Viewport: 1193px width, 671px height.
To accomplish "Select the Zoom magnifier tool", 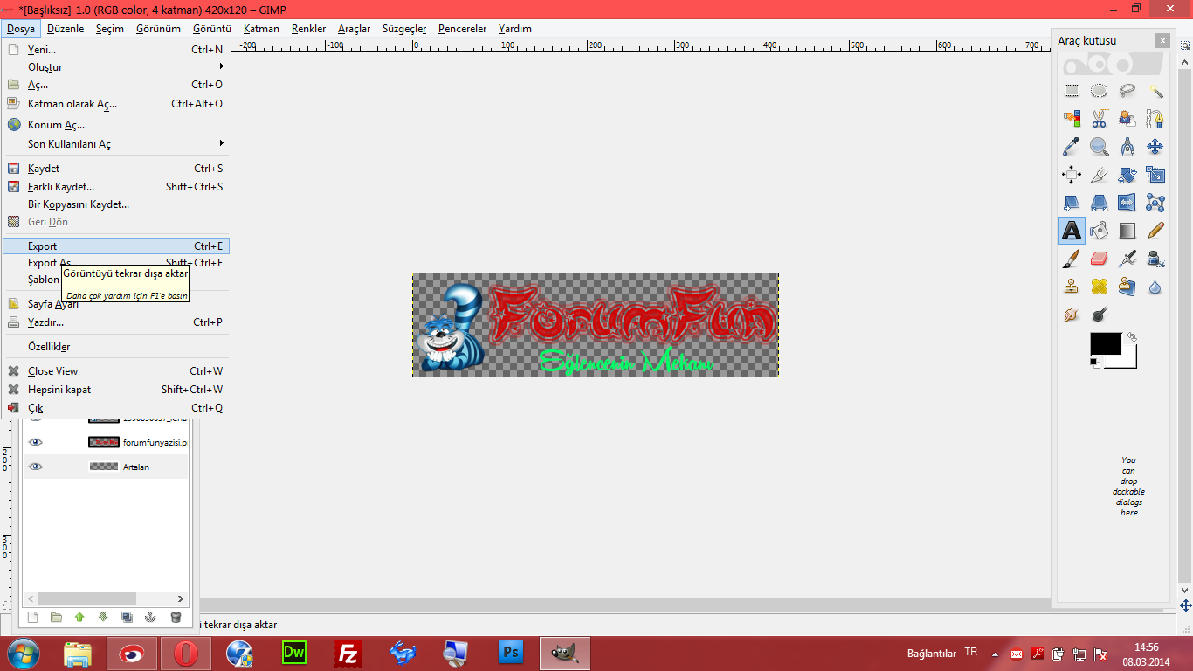I will 1100,147.
